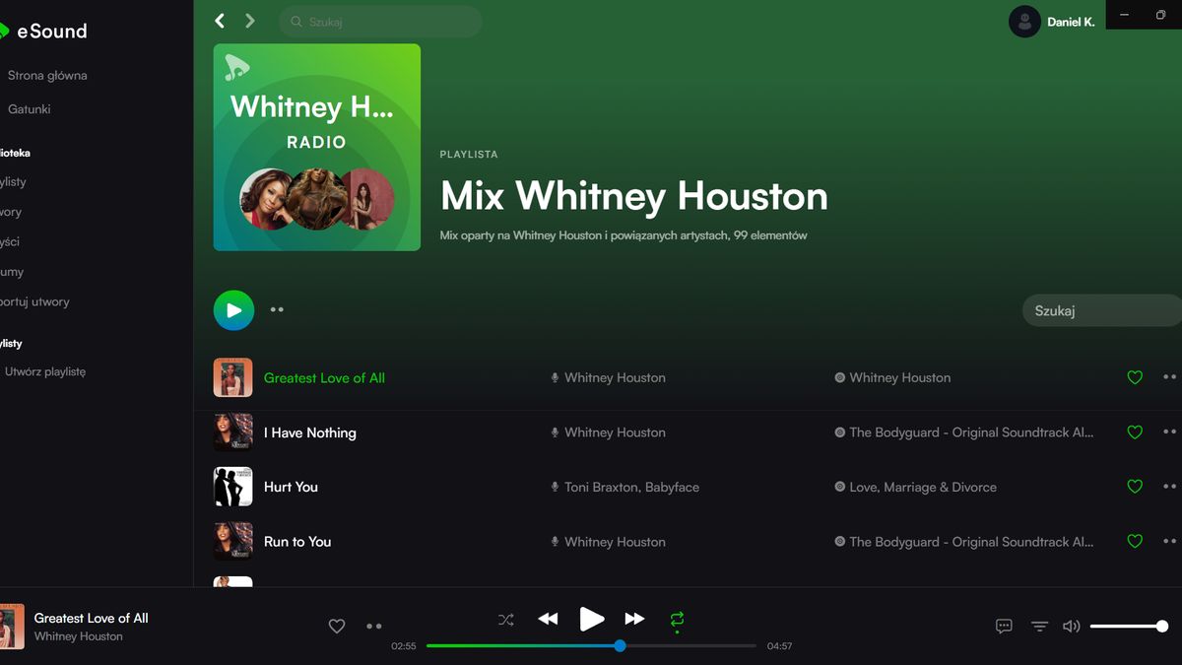Play Greatest Love of All track

pyautogui.click(x=324, y=378)
